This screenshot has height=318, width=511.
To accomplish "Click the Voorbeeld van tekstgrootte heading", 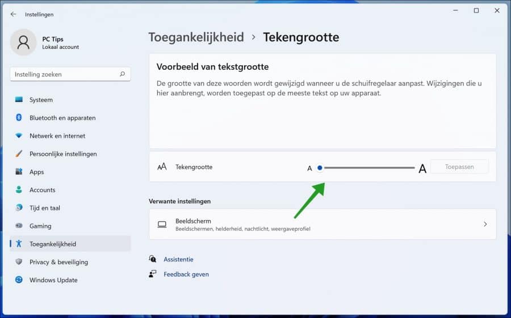I will (212, 67).
